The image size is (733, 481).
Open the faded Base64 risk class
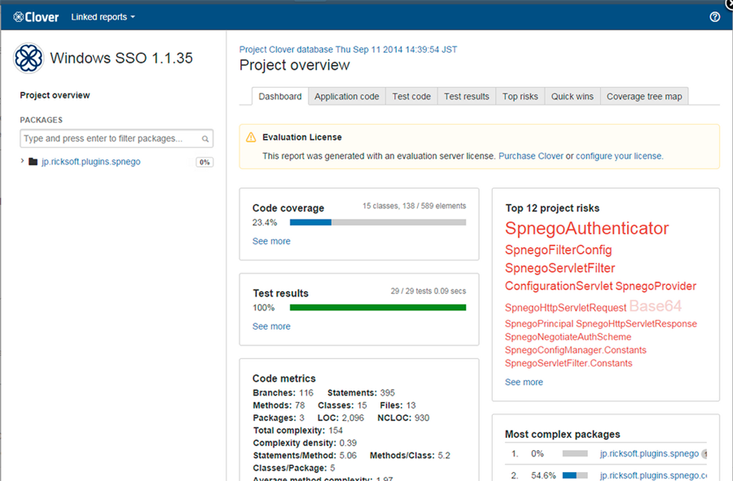pyautogui.click(x=656, y=306)
